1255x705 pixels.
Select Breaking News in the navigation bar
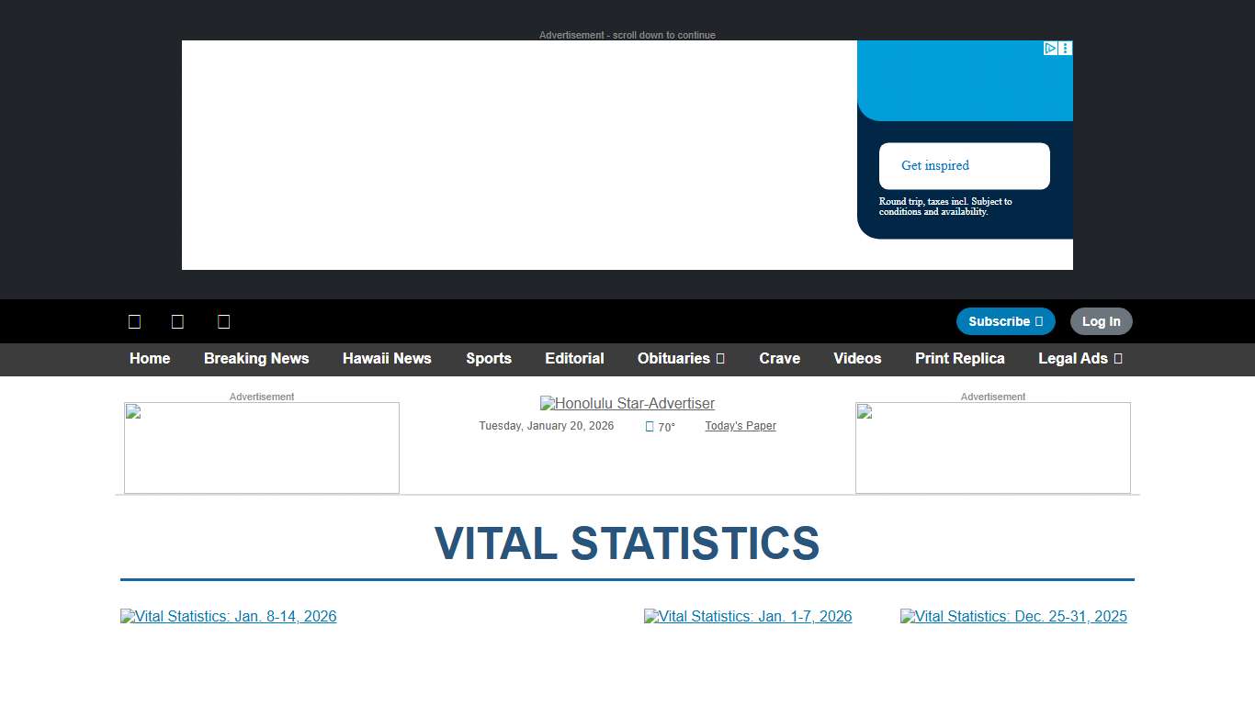pyautogui.click(x=256, y=359)
